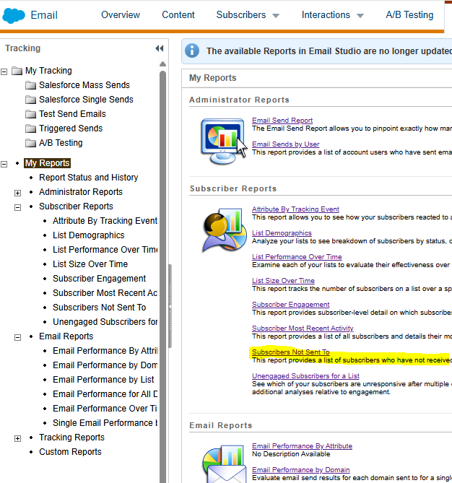Collapse the Email Reports tree node
Screen dimensions: 452x483
(x=17, y=337)
